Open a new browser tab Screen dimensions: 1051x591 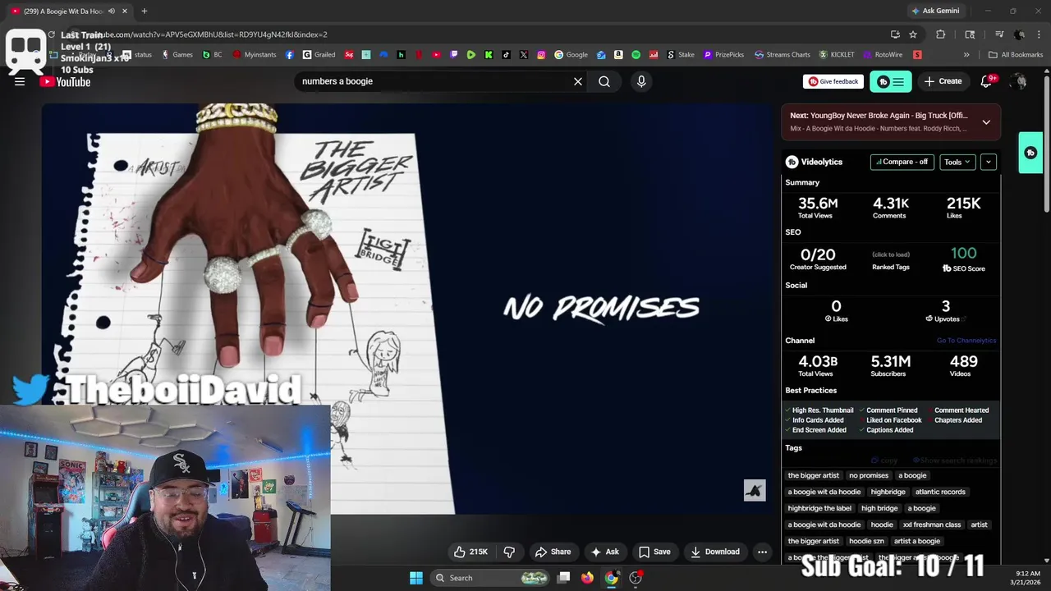145,11
